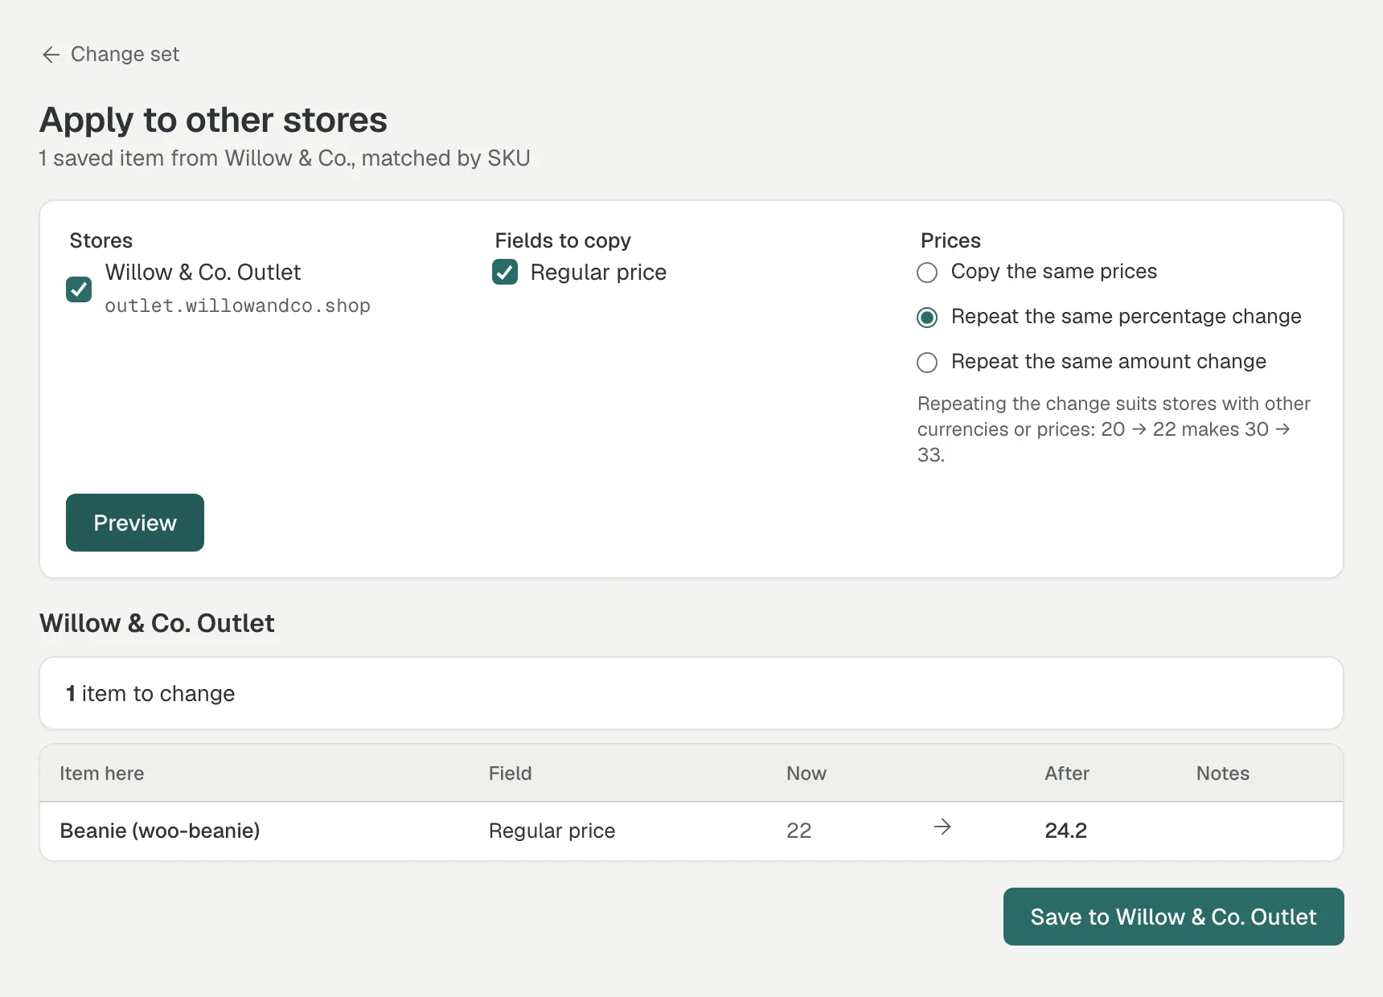Toggle the Regular price field checkbox

point(505,273)
